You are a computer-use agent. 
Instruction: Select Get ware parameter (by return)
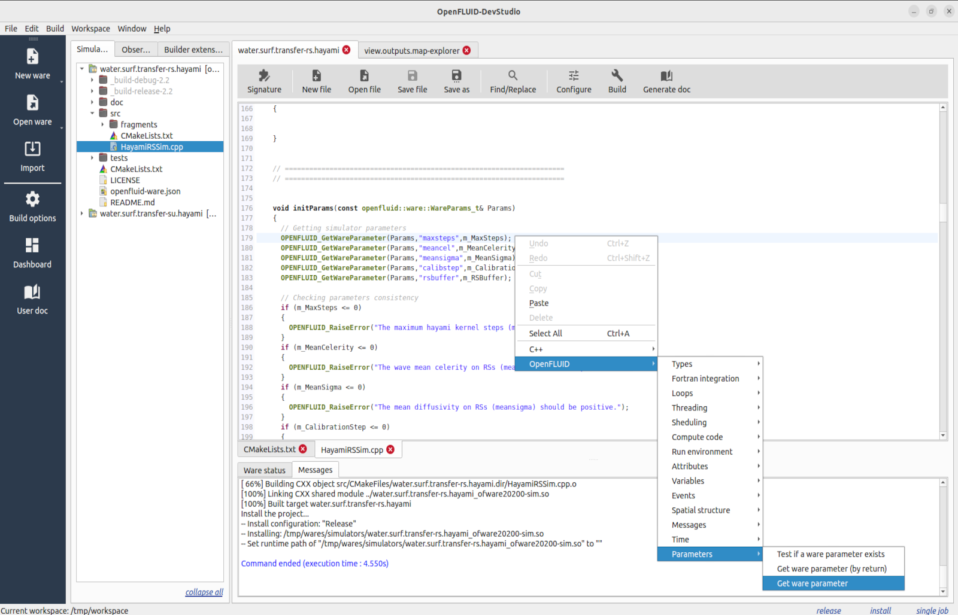click(833, 569)
